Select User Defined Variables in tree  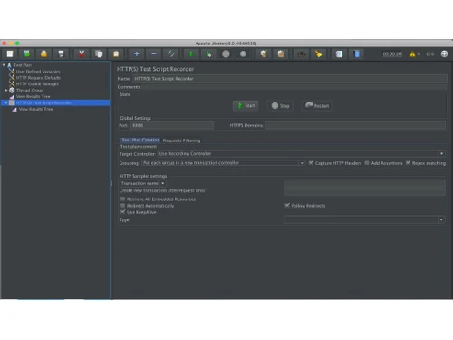tap(38, 72)
